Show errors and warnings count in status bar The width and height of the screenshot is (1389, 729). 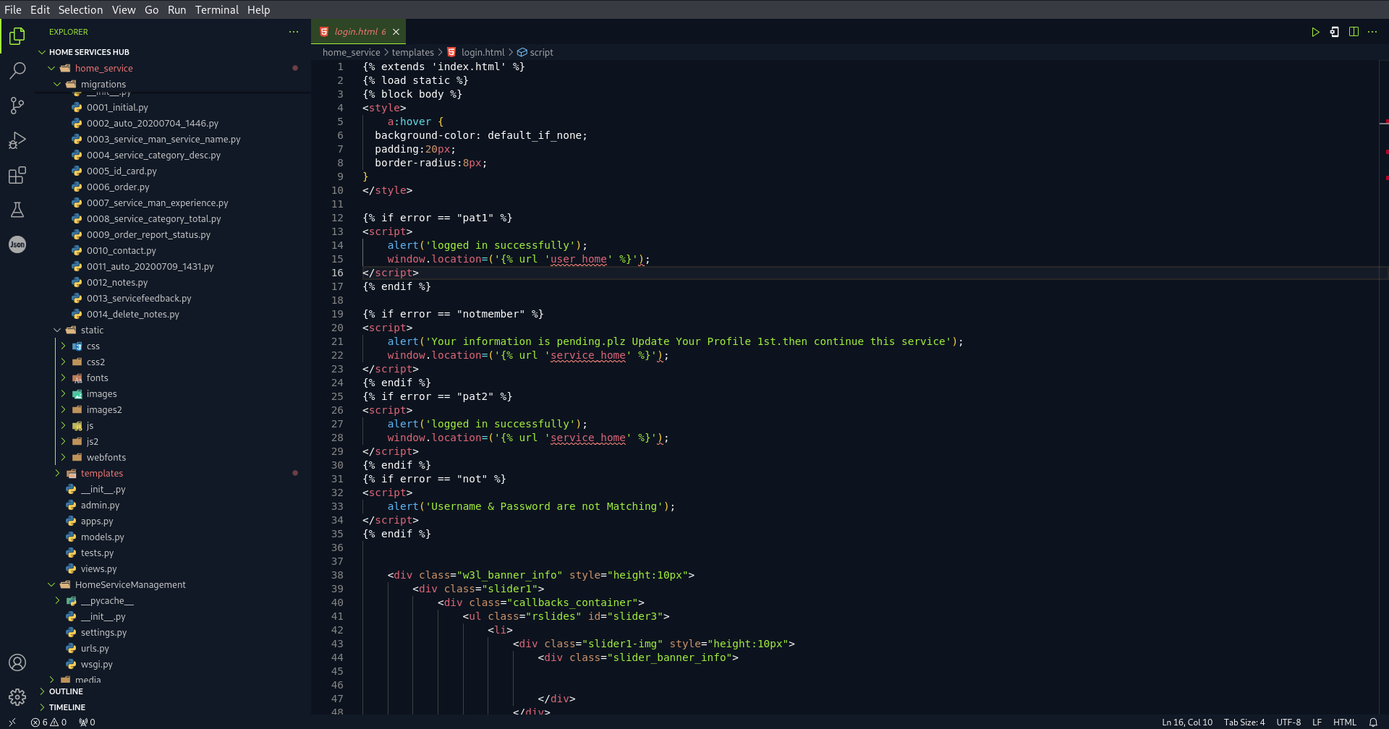48,722
